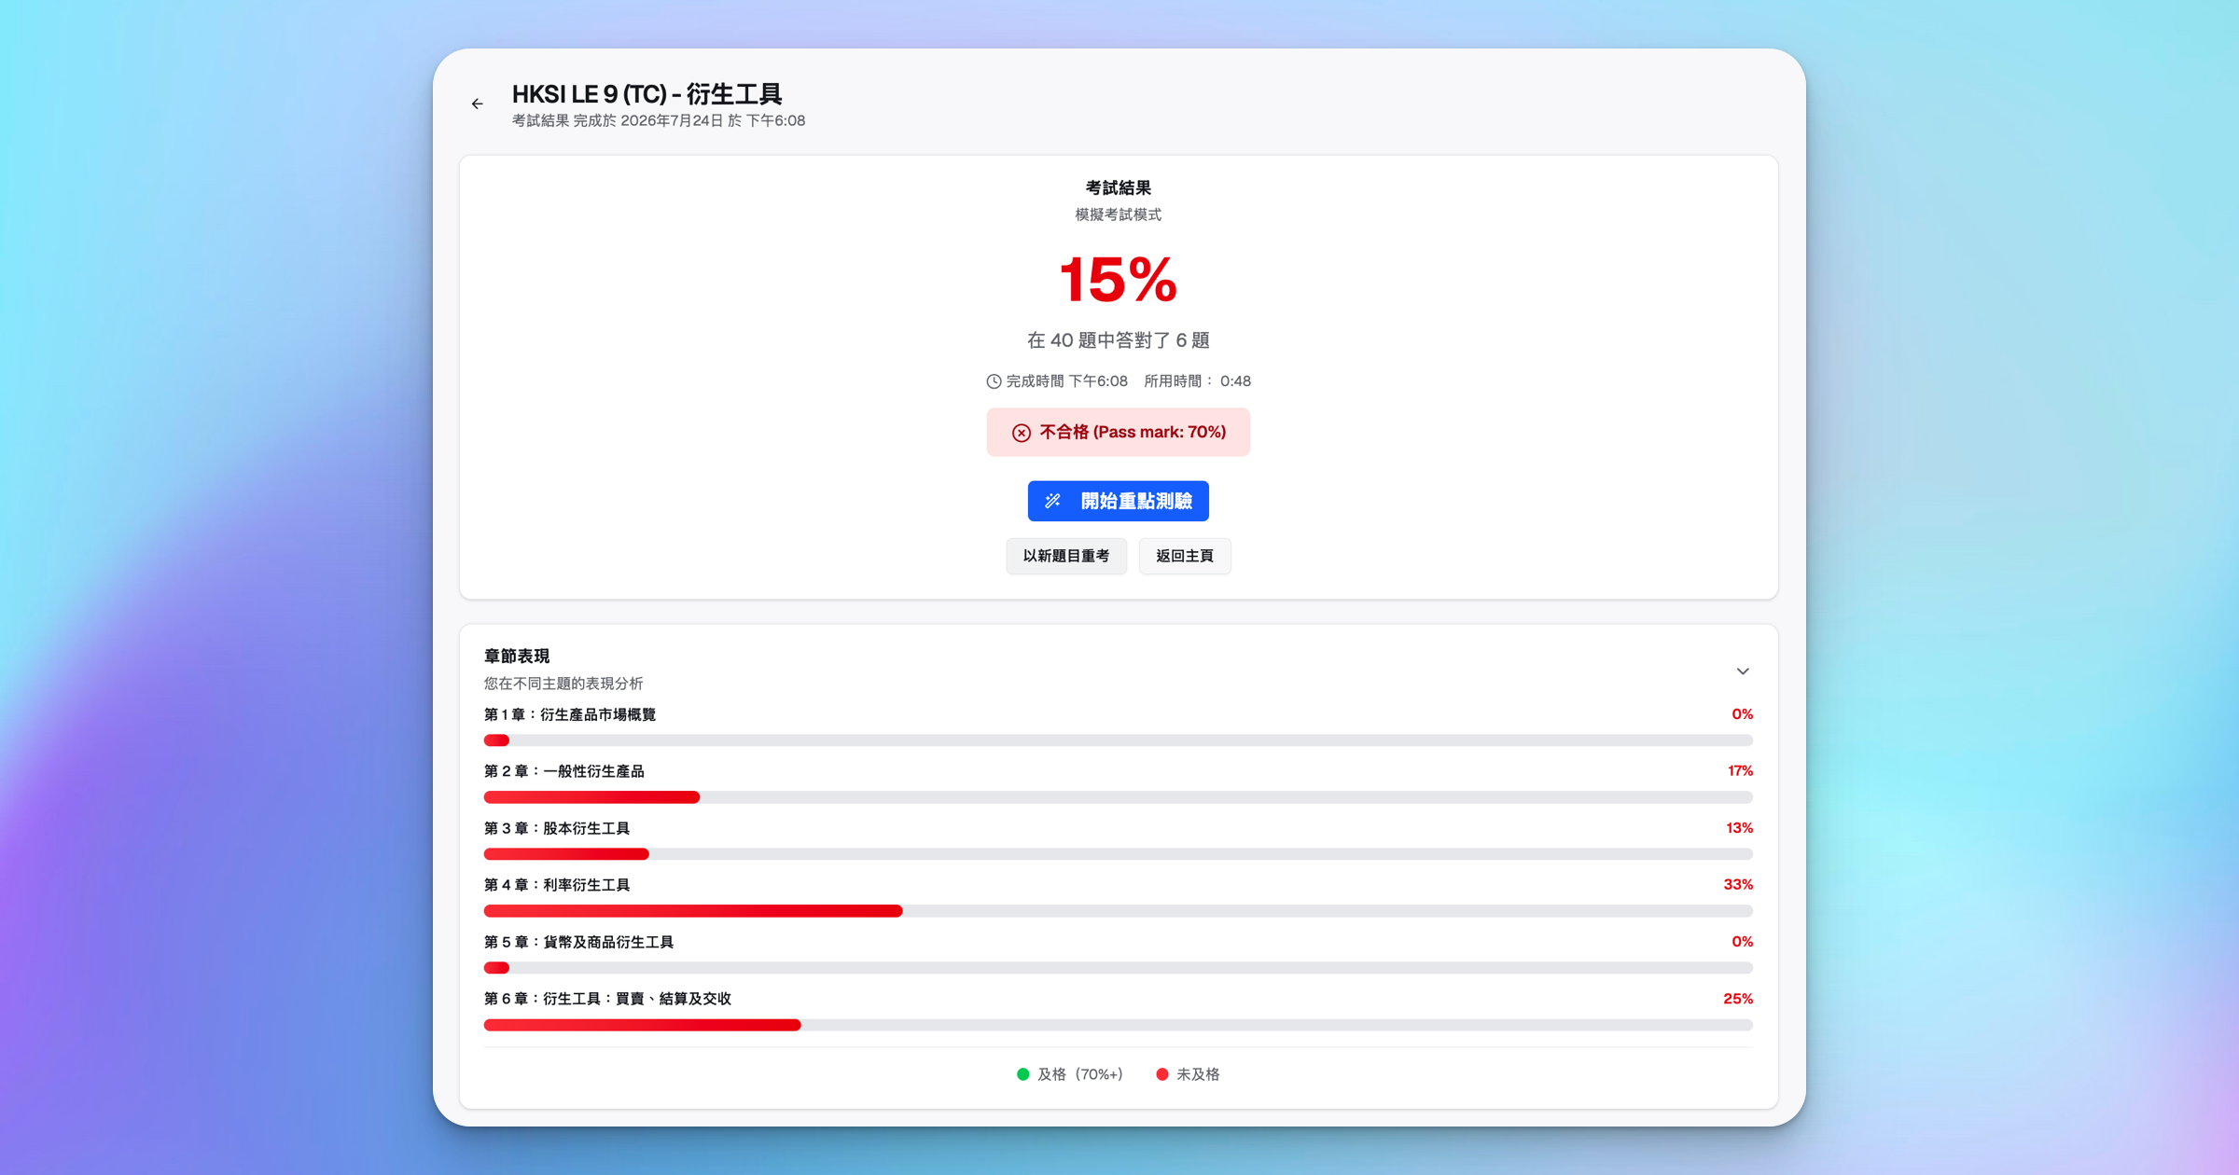
Task: Click the 15% score text
Action: coord(1118,279)
